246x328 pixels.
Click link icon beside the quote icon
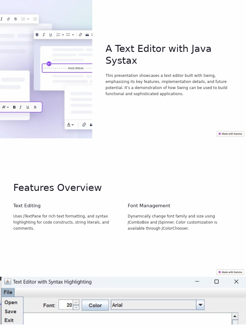click(80, 35)
